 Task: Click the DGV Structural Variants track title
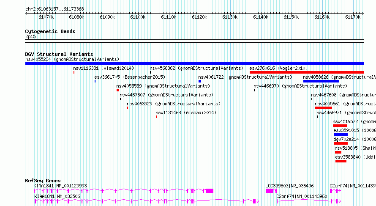59,54
